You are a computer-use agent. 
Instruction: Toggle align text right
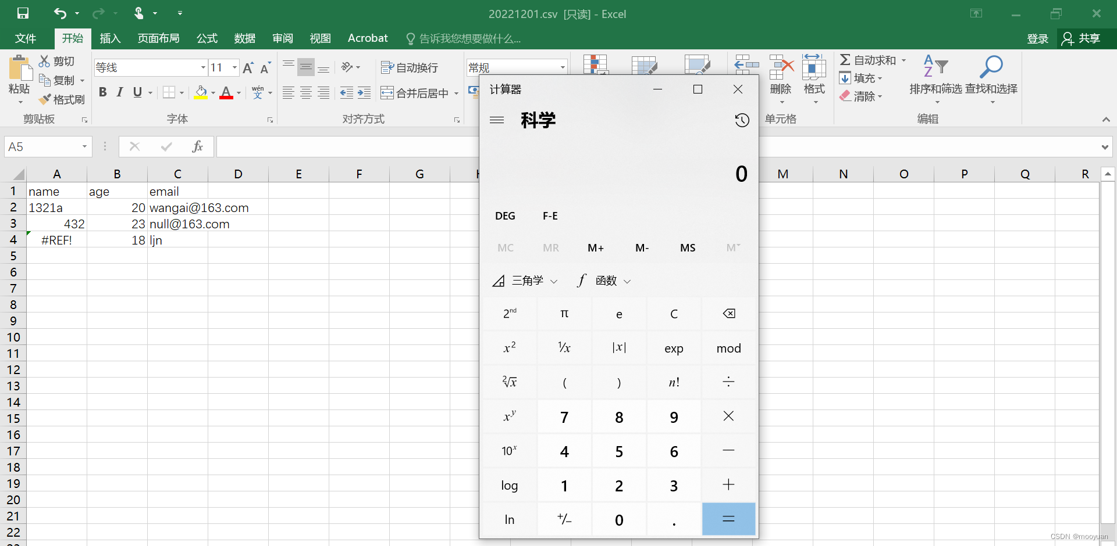324,93
